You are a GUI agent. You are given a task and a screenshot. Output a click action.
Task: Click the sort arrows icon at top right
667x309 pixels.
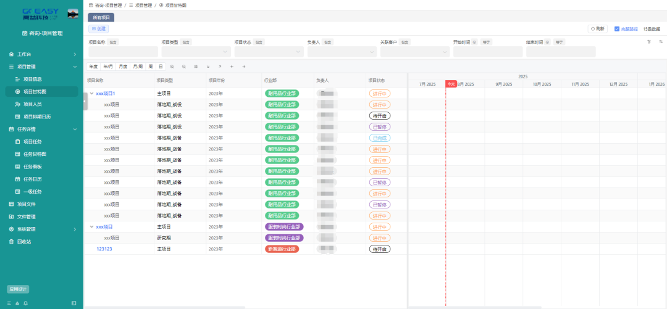tap(660, 42)
